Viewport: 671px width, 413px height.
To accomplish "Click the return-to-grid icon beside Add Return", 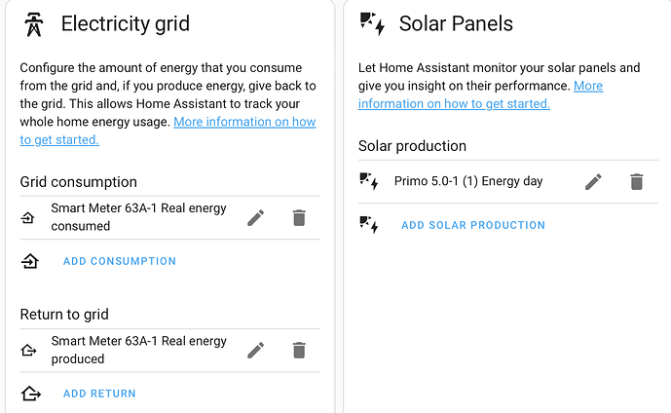I will tap(30, 394).
